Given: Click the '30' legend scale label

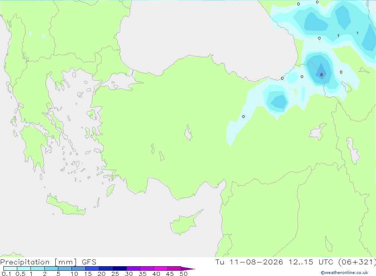Looking at the screenshot, I should point(129,274).
